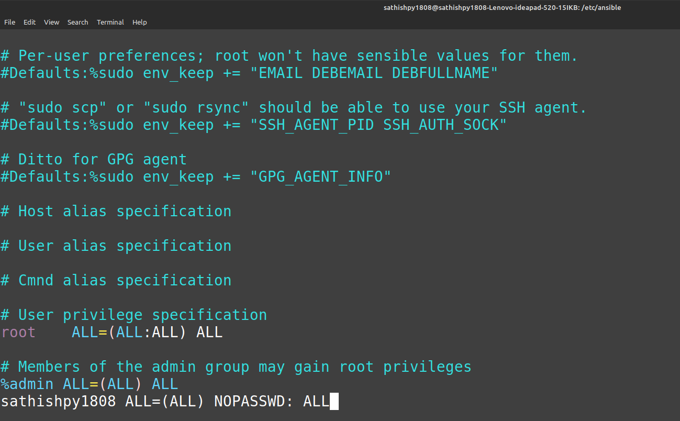The width and height of the screenshot is (680, 421).
Task: Open the Search menu
Action: click(x=77, y=22)
